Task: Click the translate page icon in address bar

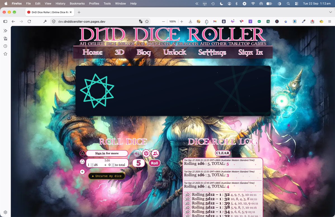Action: [x=141, y=21]
